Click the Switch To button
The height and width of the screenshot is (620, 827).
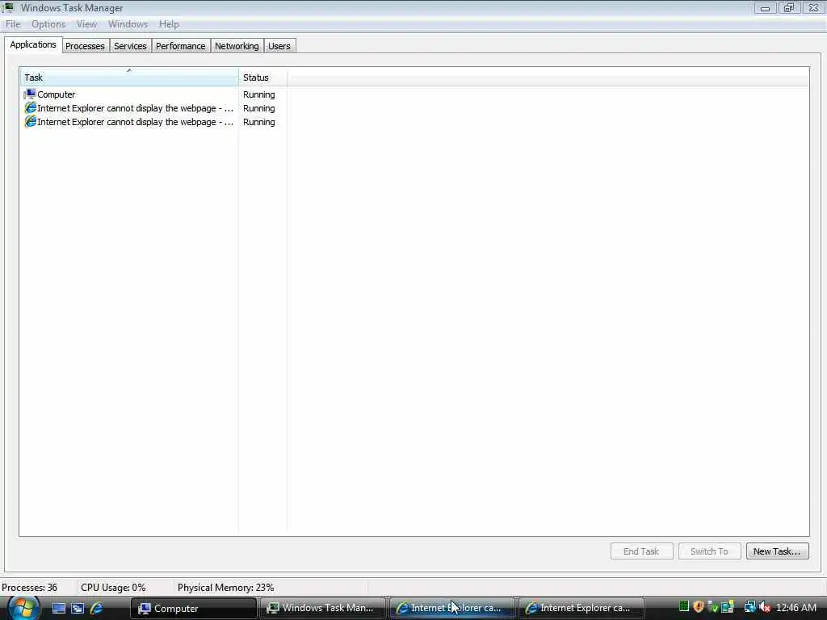coord(709,551)
